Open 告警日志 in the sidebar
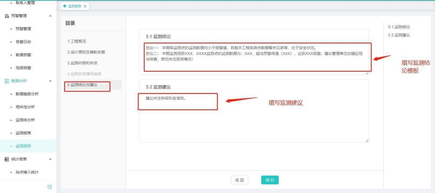The width and height of the screenshot is (435, 193). [23, 42]
